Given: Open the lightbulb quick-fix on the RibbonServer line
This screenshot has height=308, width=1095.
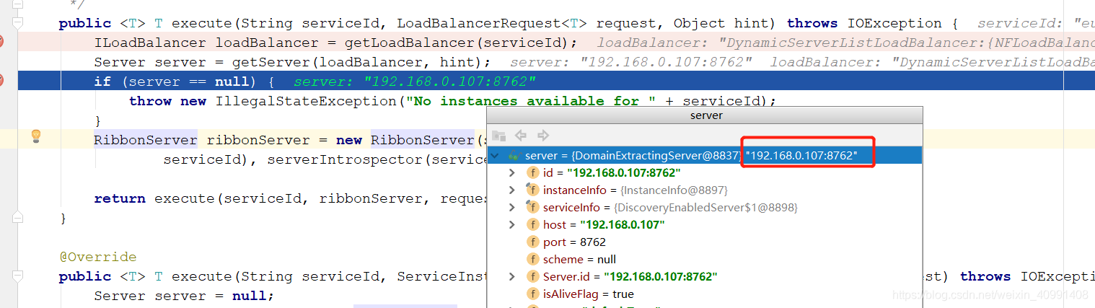Looking at the screenshot, I should (36, 137).
